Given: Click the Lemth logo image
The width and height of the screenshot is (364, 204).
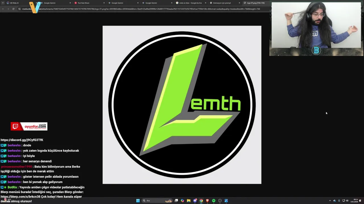Looking at the screenshot, I should click(x=182, y=105).
